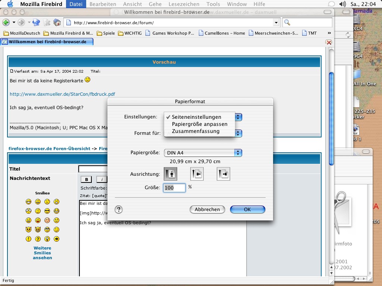Click the volume icon in menu bar

(x=342, y=4)
